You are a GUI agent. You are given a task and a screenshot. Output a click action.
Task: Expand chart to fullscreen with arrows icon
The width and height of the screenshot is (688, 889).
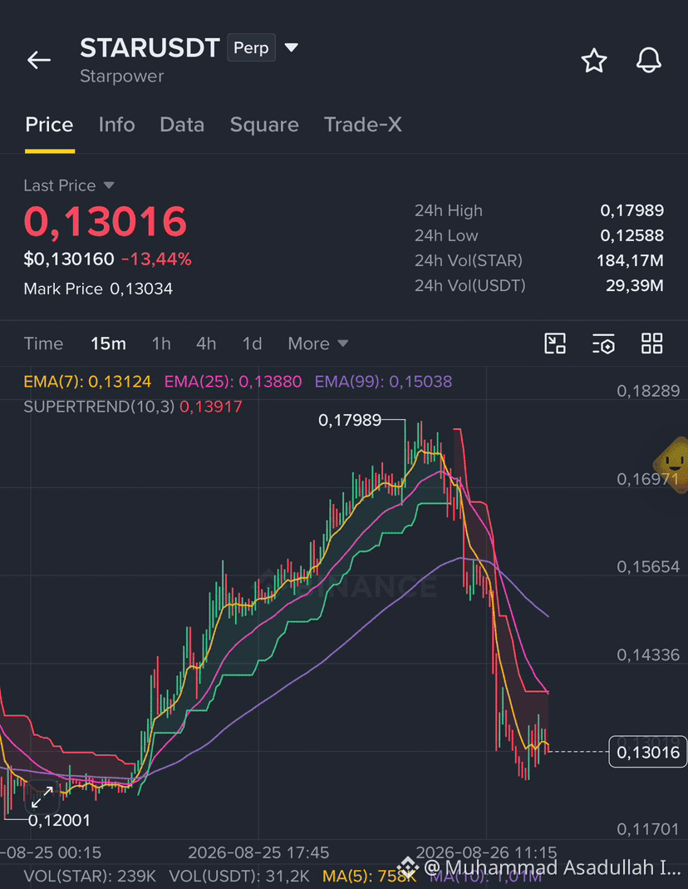(42, 797)
